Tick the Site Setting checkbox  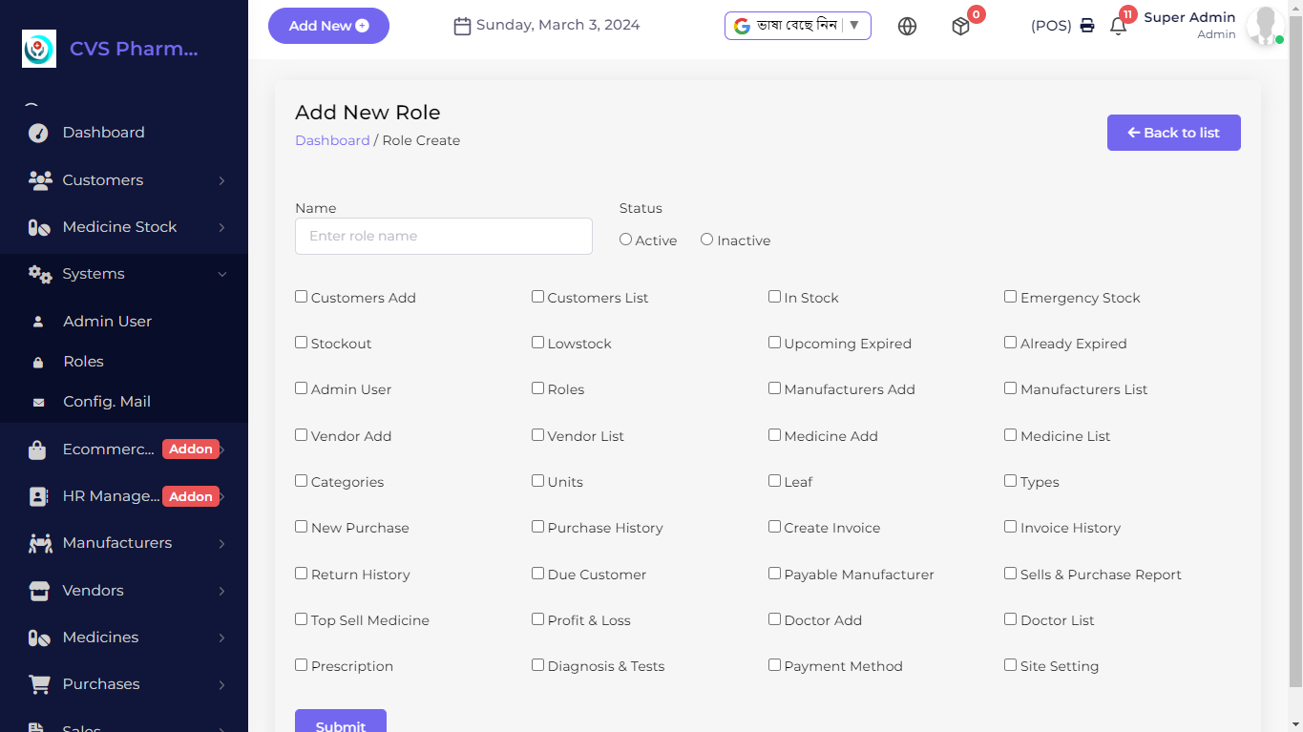click(x=1011, y=665)
